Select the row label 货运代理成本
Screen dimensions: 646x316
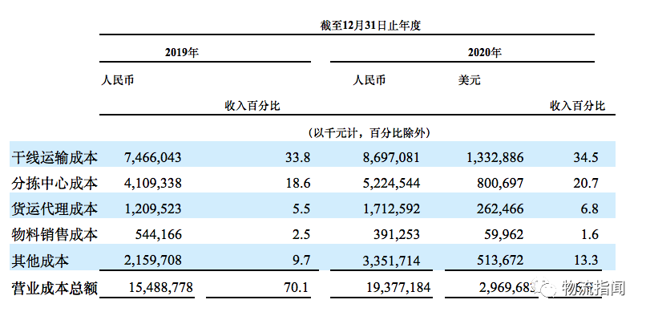coord(55,209)
